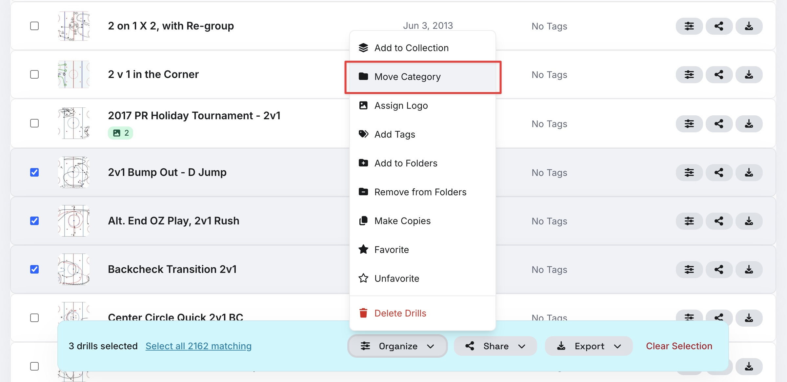Expand the Share dropdown

495,346
